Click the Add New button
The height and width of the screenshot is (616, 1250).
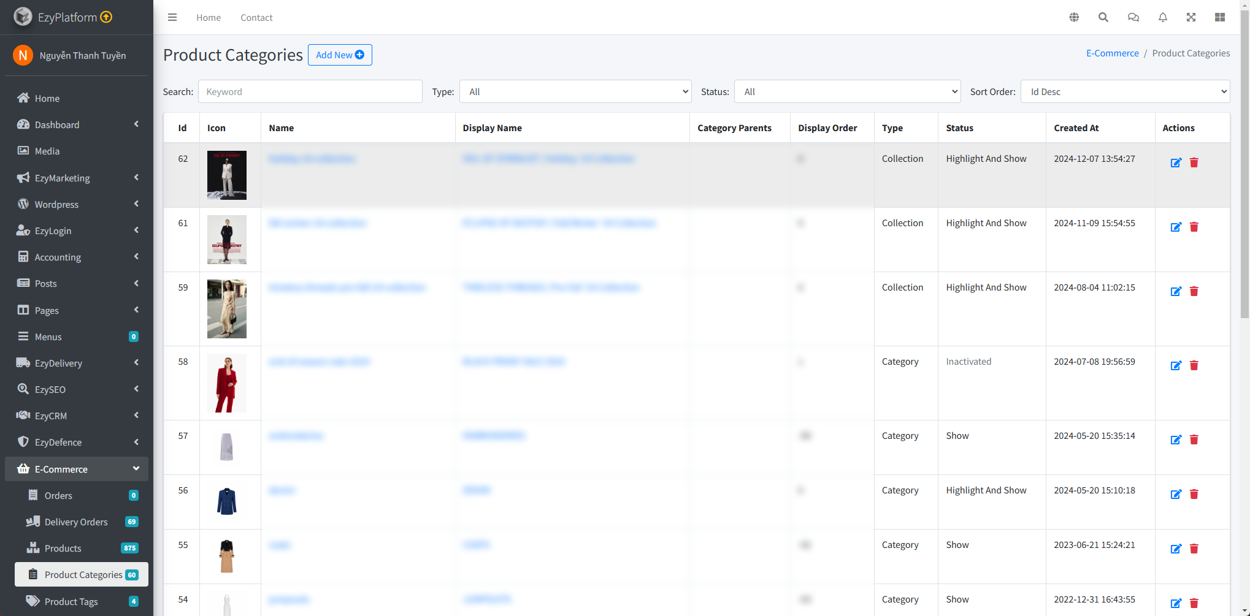[340, 55]
